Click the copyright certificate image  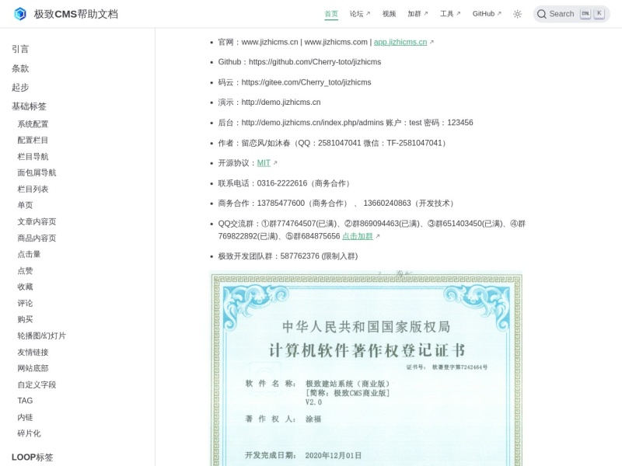pyautogui.click(x=365, y=368)
